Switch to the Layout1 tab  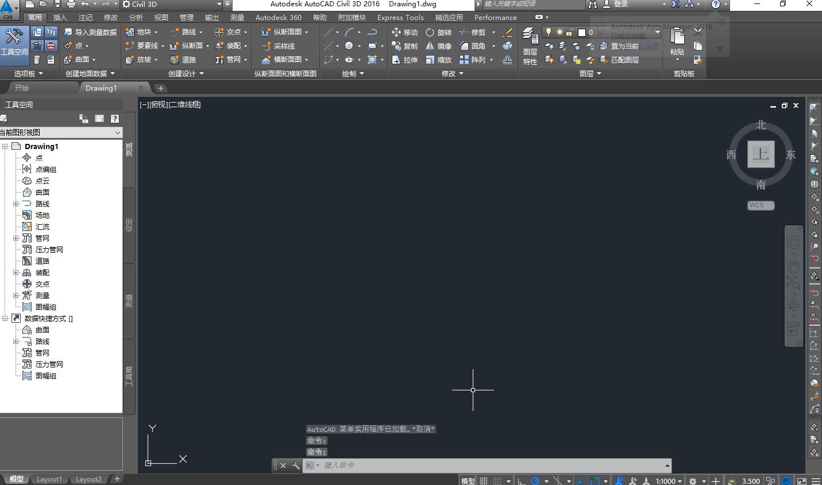(x=49, y=479)
